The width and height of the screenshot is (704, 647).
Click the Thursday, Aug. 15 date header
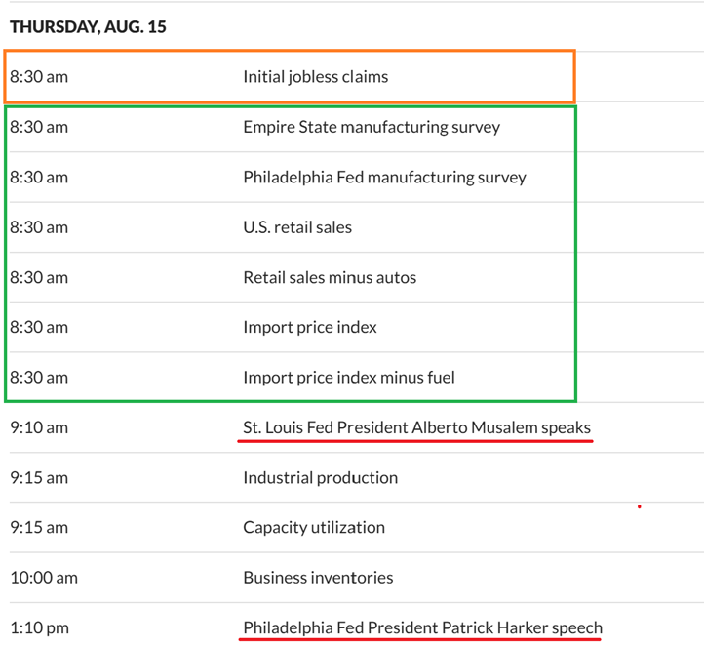coord(88,27)
